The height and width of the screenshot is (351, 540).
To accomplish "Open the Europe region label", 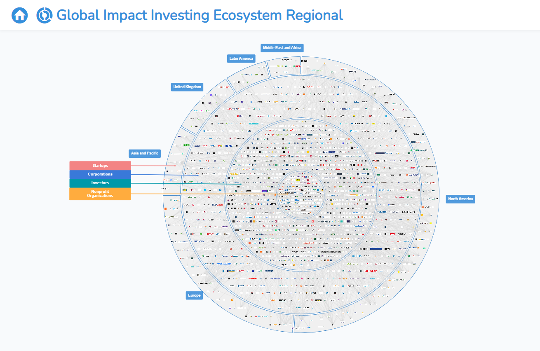I will coord(194,295).
